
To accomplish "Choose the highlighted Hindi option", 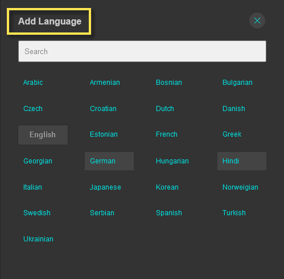I will (x=242, y=161).
